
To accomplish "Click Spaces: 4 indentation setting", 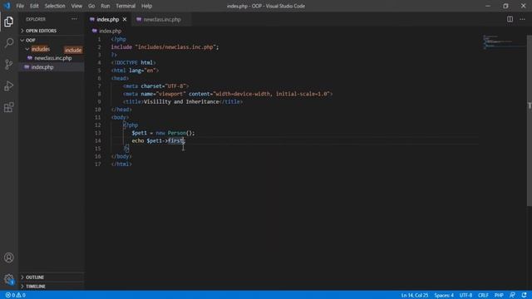I will click(444, 296).
